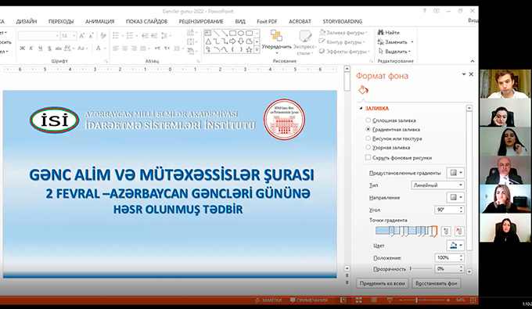
Task: Decrease list indent level
Action: coord(146,36)
